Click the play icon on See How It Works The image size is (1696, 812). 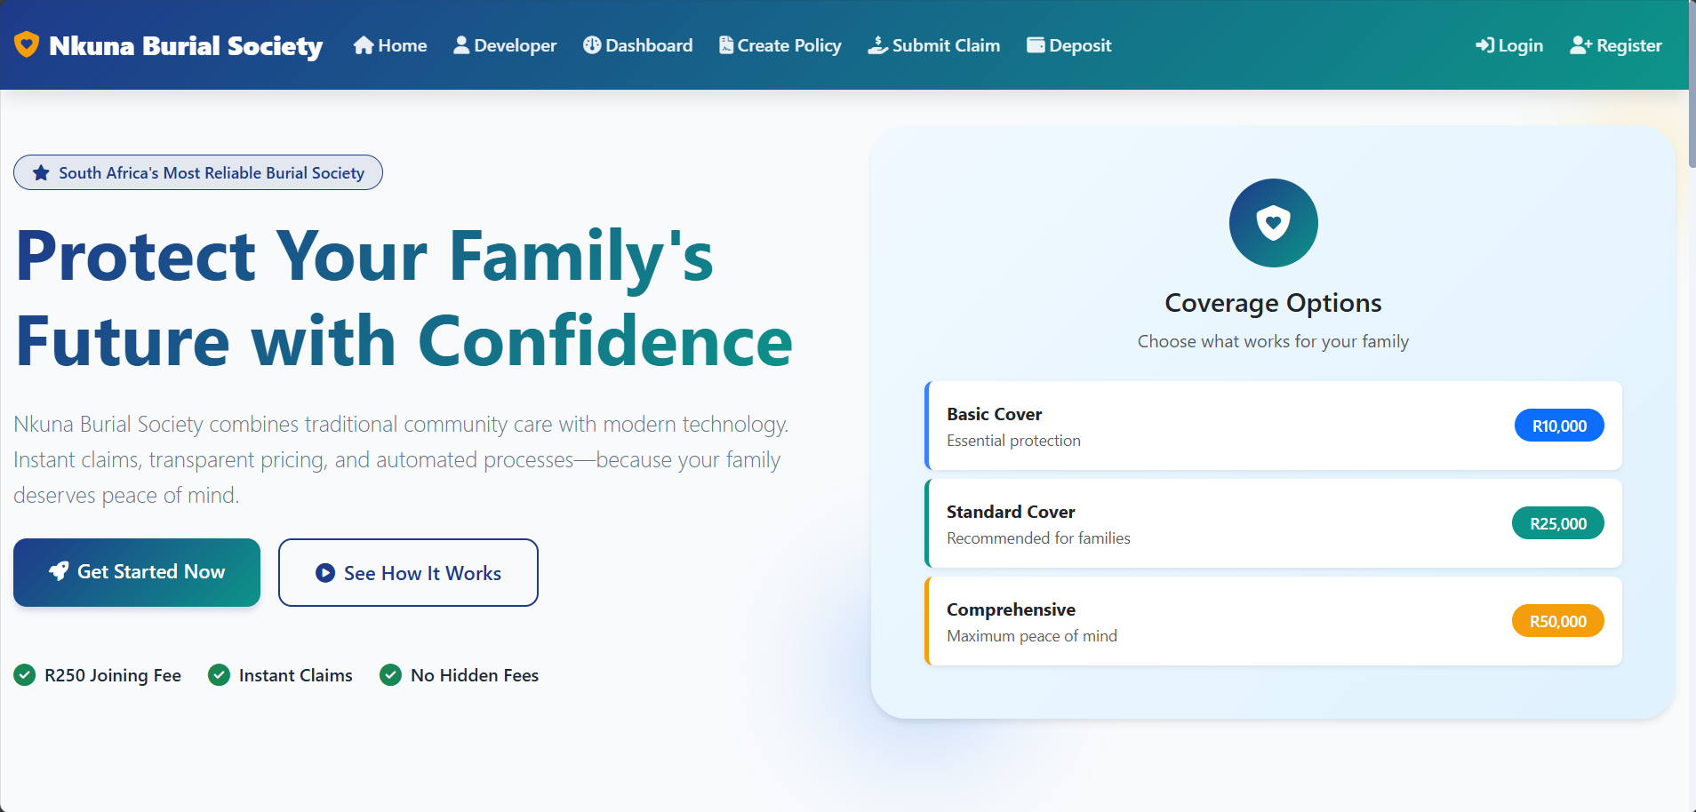325,573
